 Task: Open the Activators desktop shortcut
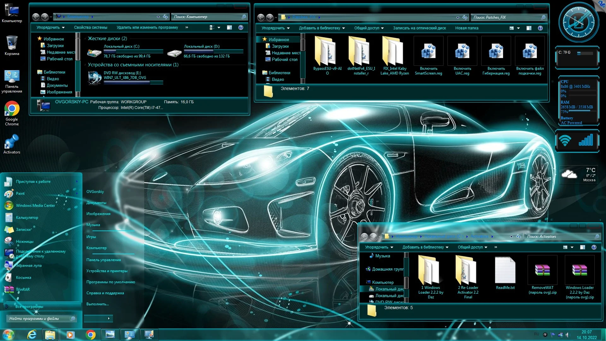(12, 142)
